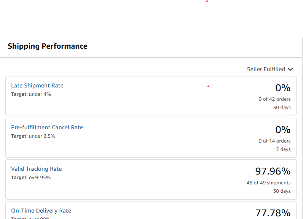Click the '7 days' period label

pyautogui.click(x=283, y=149)
